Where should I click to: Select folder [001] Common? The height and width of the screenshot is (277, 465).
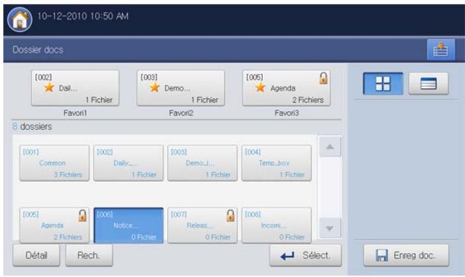click(x=54, y=163)
